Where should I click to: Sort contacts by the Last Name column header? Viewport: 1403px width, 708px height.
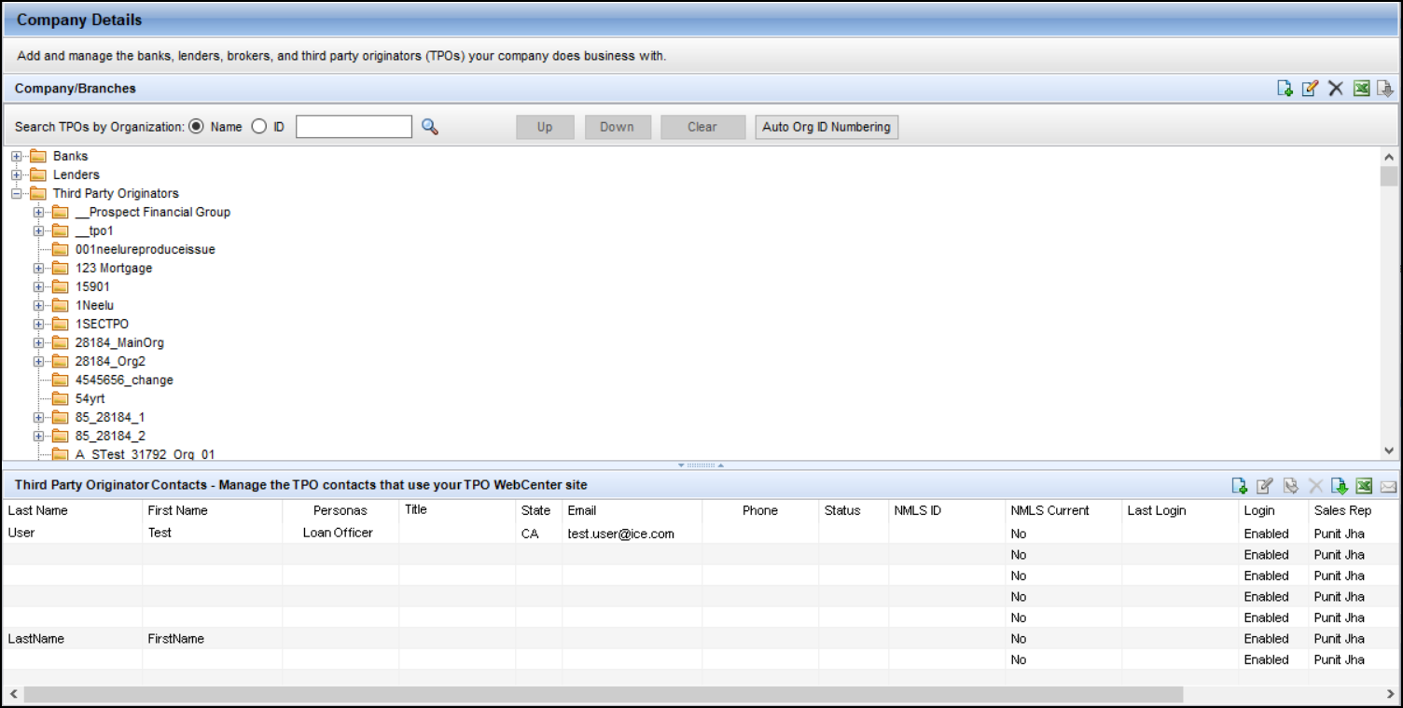click(x=38, y=510)
